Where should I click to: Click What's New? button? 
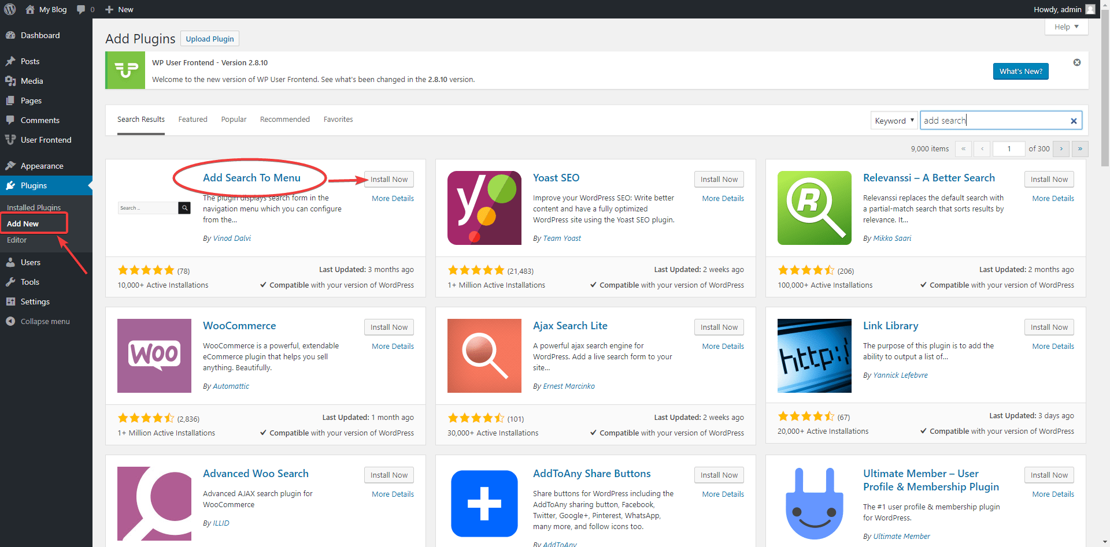point(1021,71)
